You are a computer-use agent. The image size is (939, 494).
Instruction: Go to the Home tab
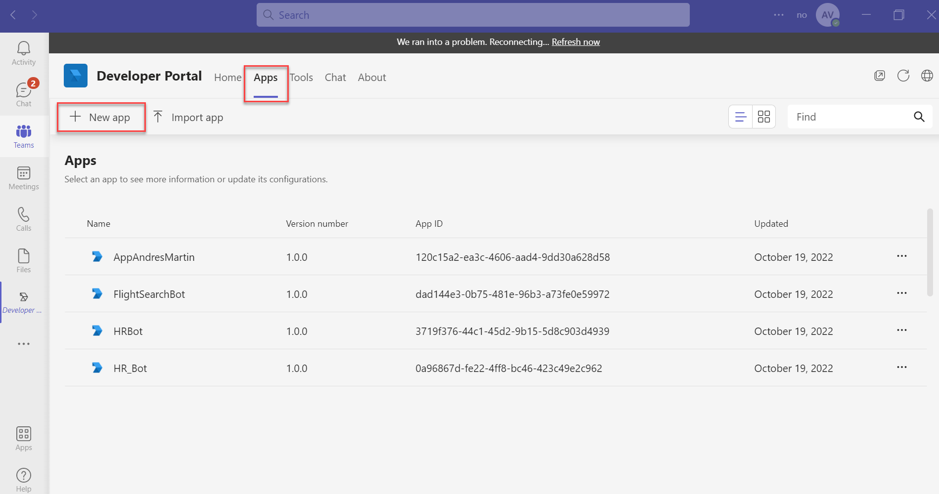[x=227, y=78]
